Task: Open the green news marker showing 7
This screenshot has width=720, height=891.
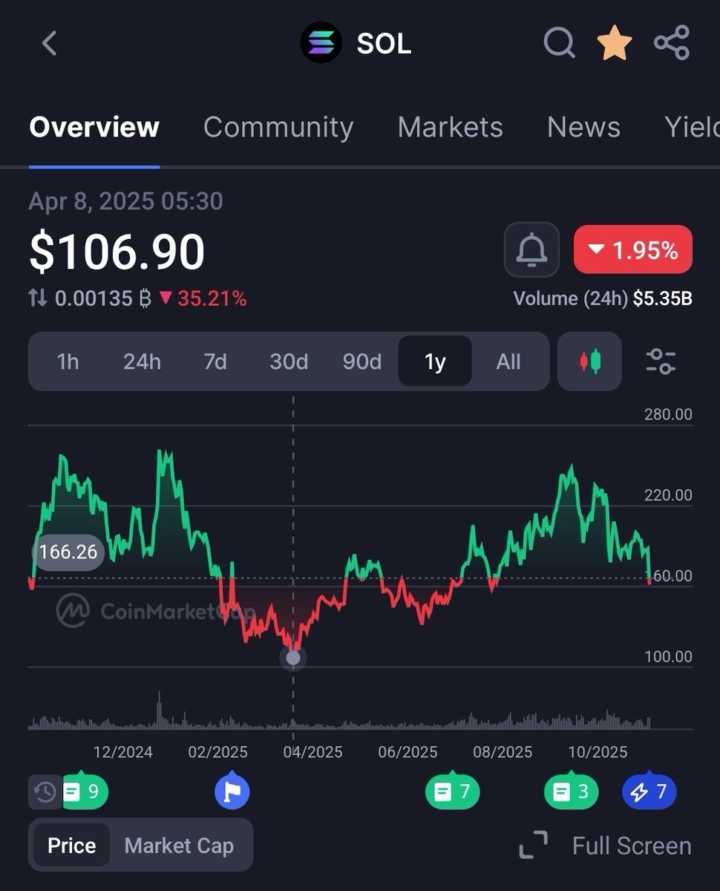Action: (453, 792)
